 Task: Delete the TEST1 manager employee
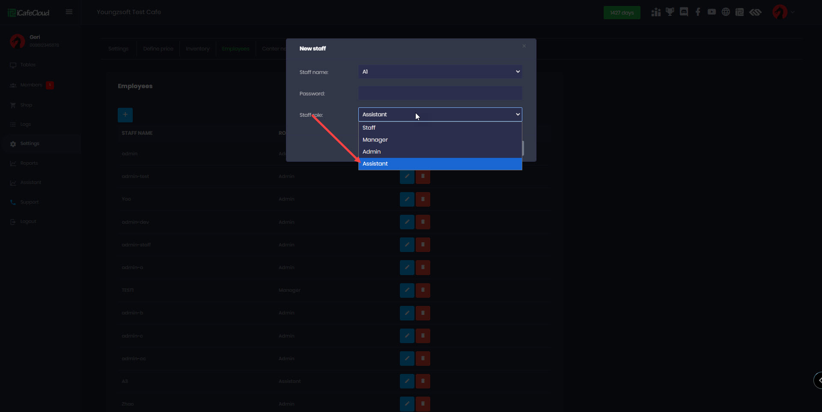(423, 290)
